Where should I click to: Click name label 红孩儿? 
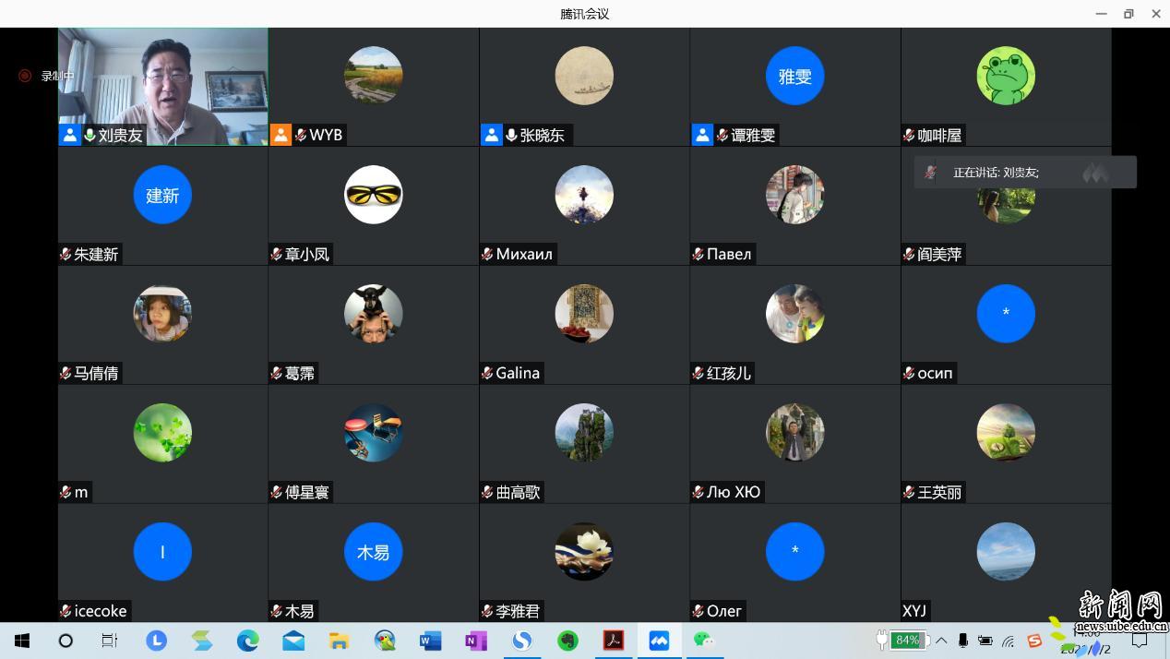click(729, 373)
